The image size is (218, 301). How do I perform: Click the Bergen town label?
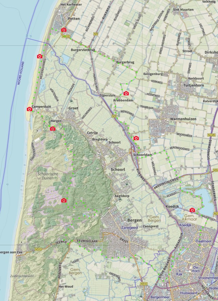click(x=134, y=220)
